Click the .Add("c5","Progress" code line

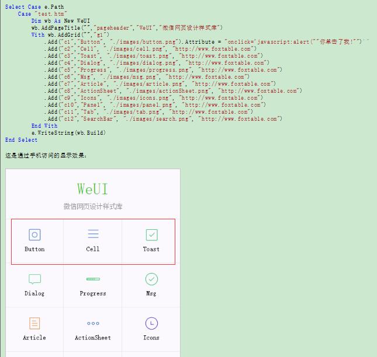coord(163,69)
